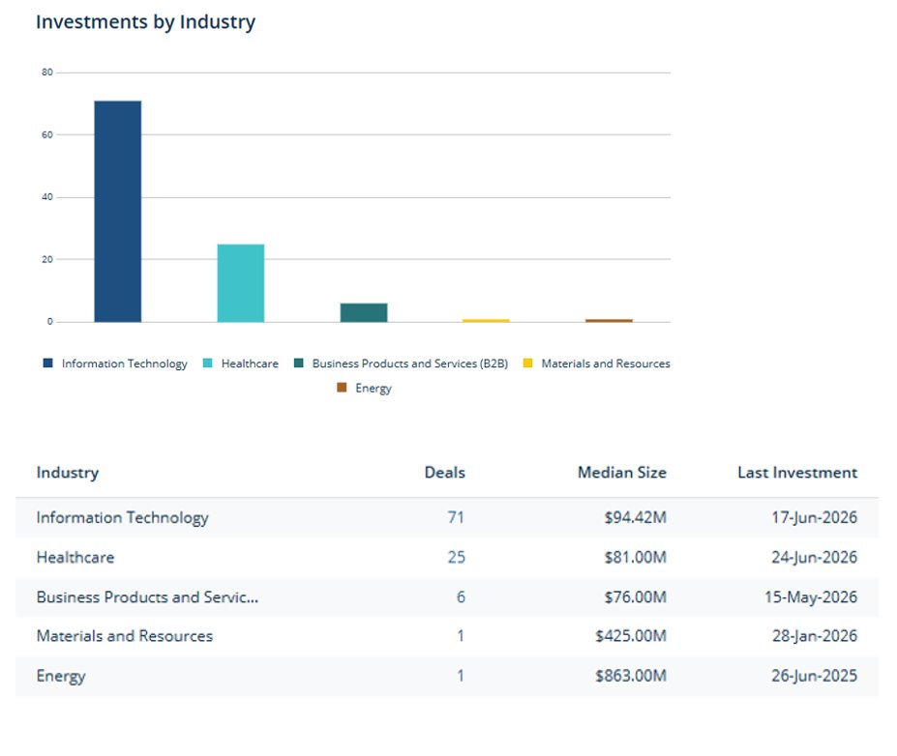Click the 20 y-axis label
This screenshot has height=756, width=897.
pyautogui.click(x=46, y=259)
